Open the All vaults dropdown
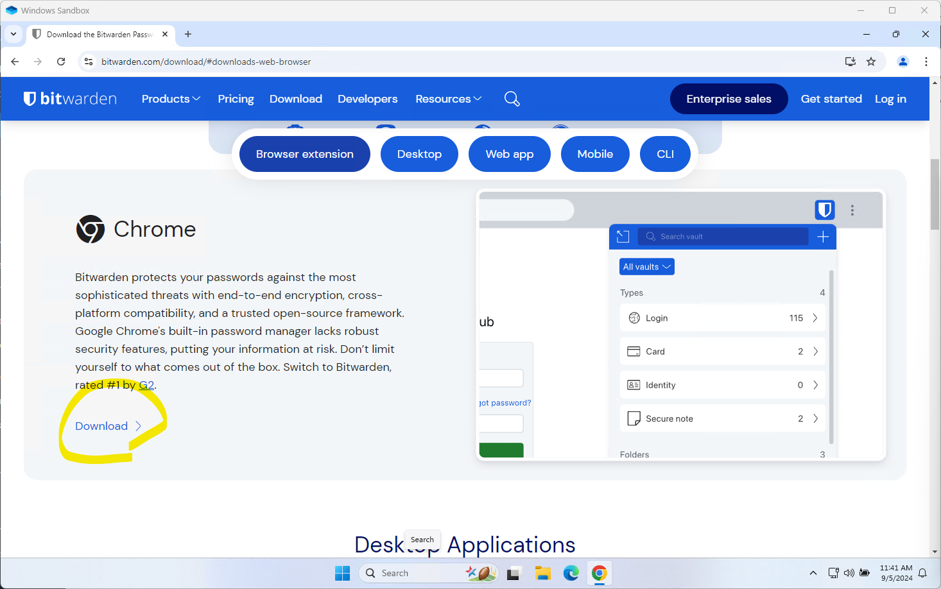The image size is (941, 589). tap(647, 267)
